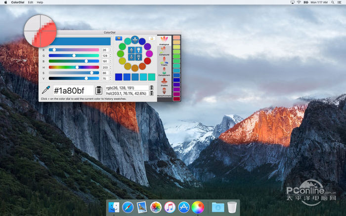Pick the purple circle on the color dial
This screenshot has height=216, width=346.
(147, 46)
